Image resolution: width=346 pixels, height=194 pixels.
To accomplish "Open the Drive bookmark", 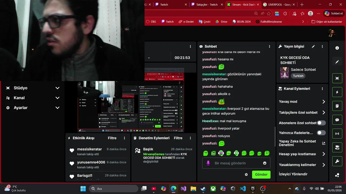I will click(x=221, y=22).
